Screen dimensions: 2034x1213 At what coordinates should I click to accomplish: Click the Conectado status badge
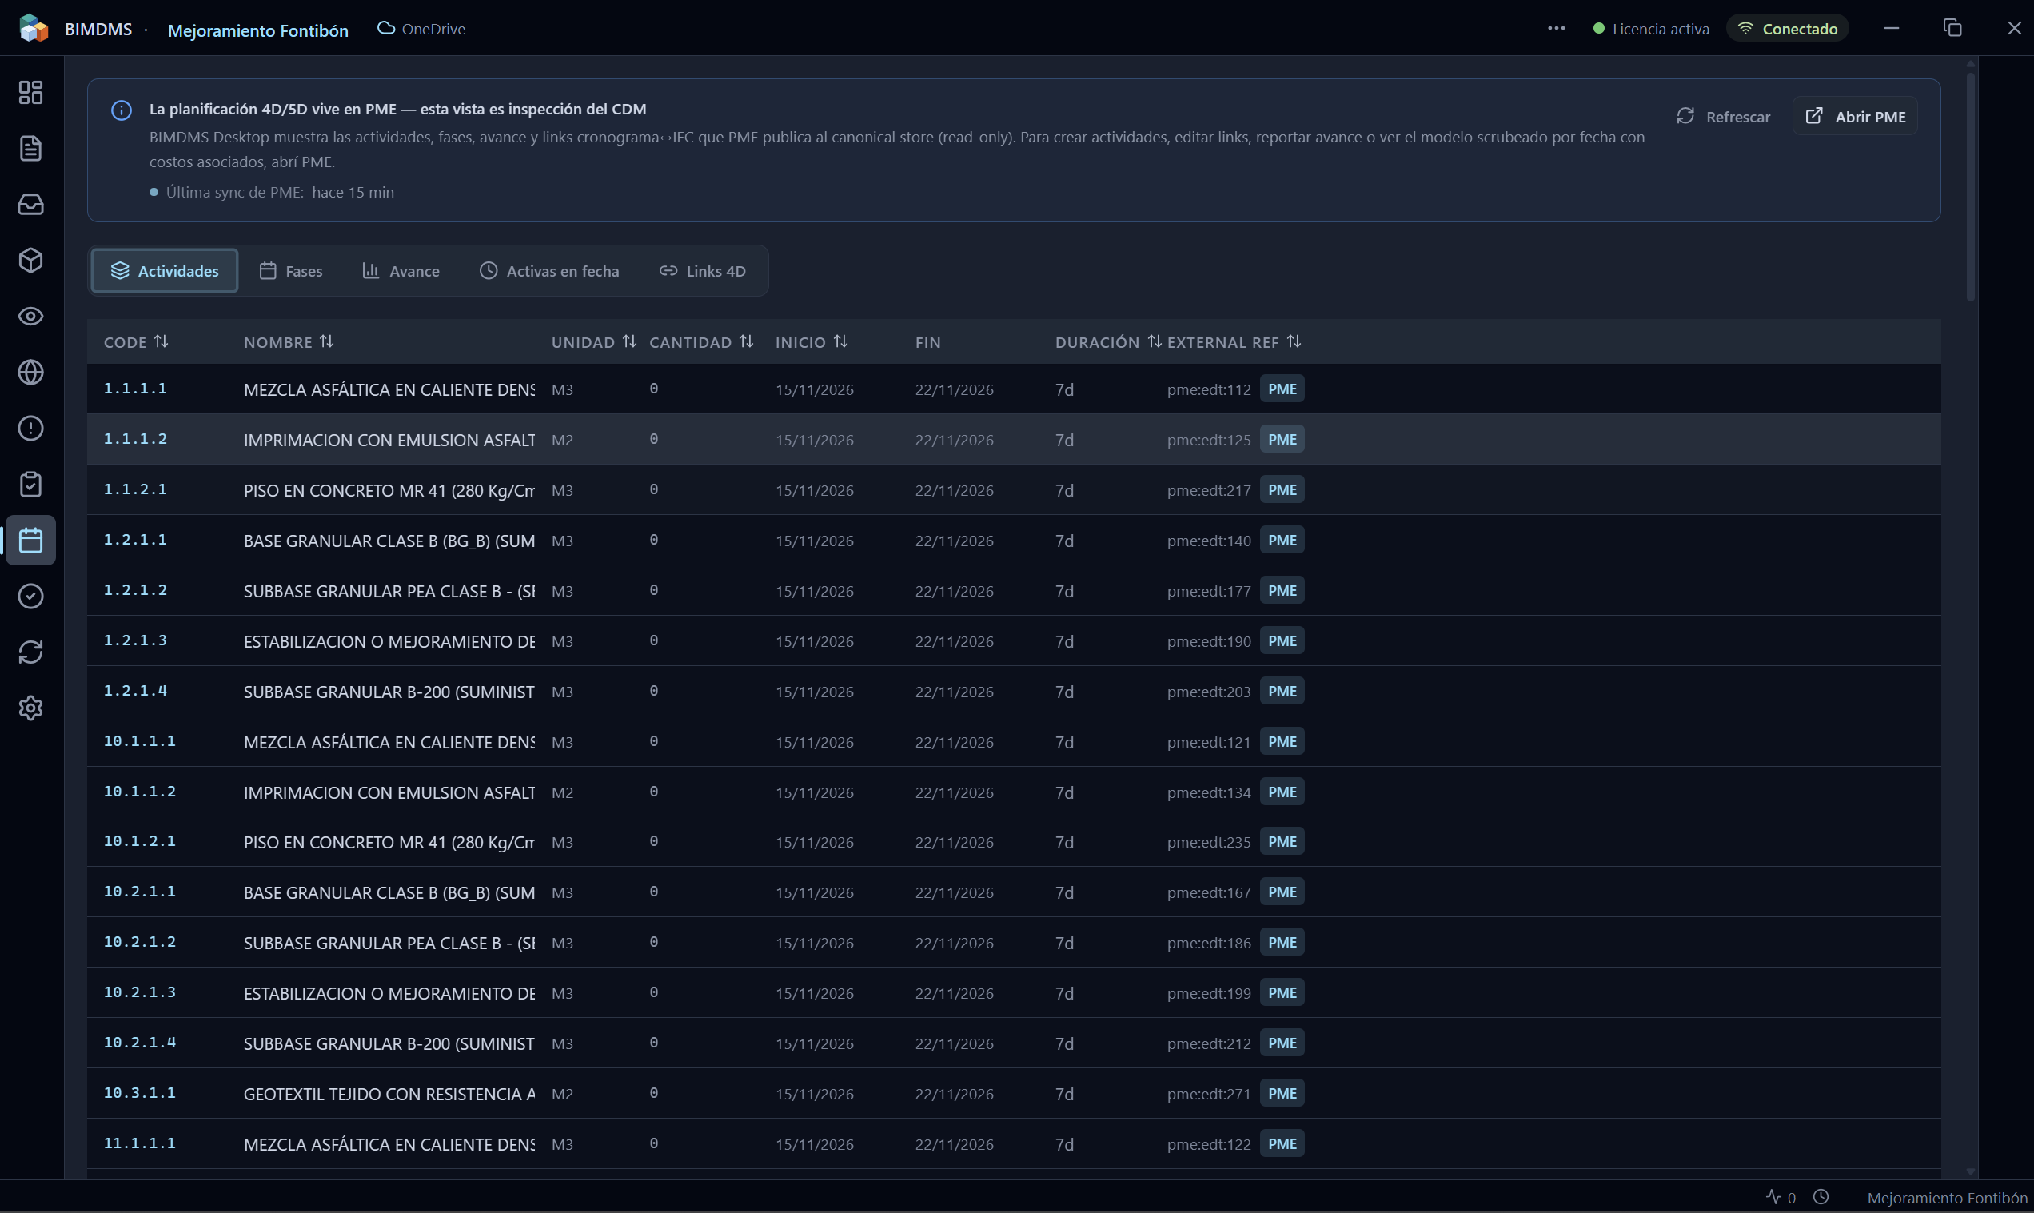coord(1787,29)
